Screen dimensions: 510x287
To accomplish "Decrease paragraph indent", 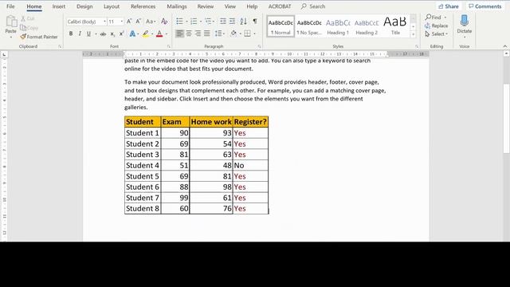I will [x=223, y=22].
